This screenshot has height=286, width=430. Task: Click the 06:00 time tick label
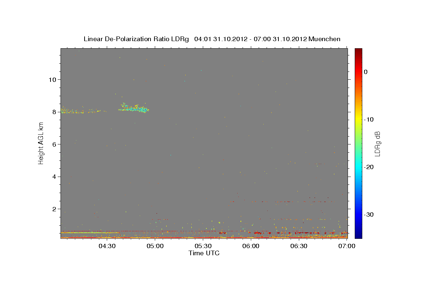(x=251, y=246)
